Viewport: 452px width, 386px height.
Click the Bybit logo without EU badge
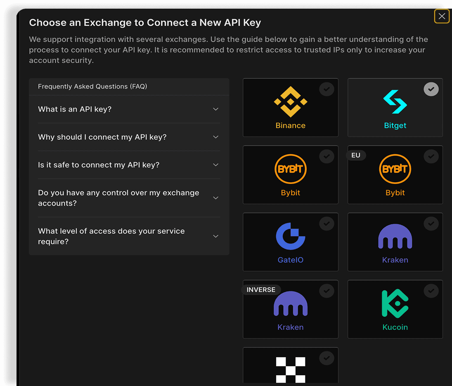click(290, 169)
